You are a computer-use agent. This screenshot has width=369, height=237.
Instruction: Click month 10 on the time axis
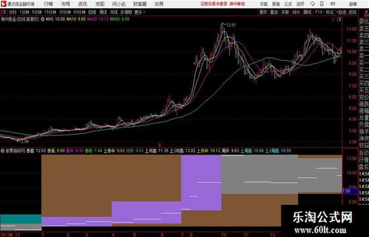[224, 235]
